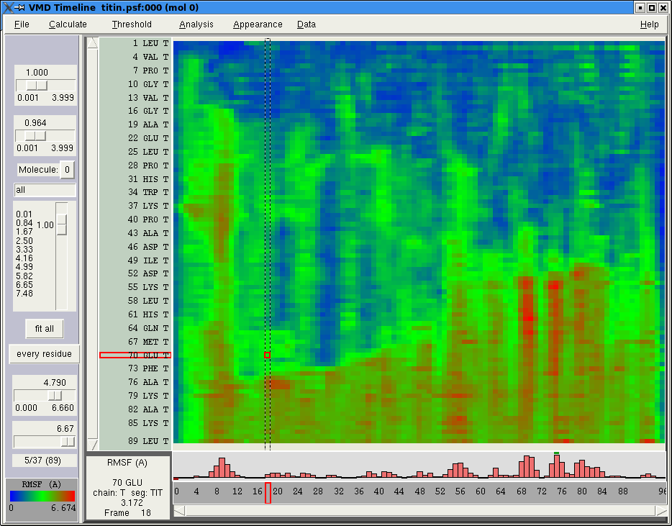672x526 pixels.
Task: Expand the Appearance menu
Action: (x=258, y=24)
